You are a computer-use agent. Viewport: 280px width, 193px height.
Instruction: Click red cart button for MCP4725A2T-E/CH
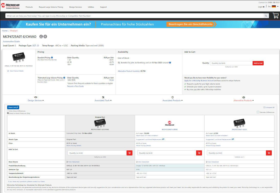269,153
